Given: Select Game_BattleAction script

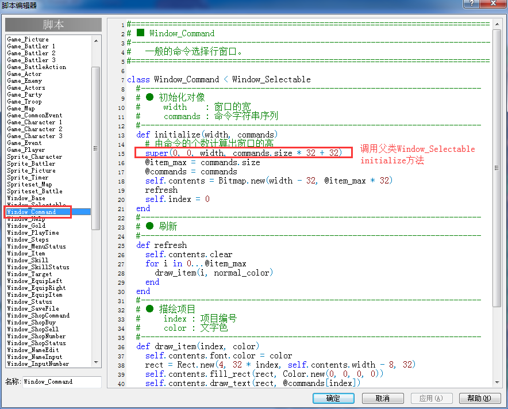Looking at the screenshot, I should tap(37, 67).
